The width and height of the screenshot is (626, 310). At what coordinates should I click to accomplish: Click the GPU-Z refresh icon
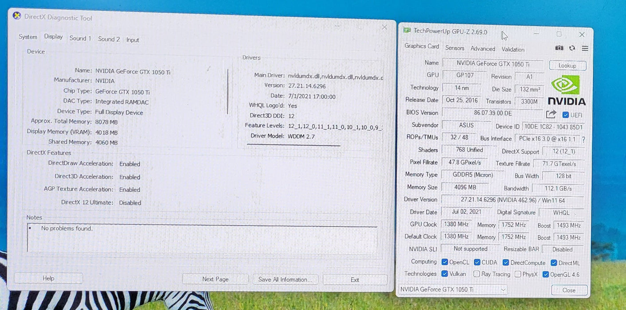572,48
